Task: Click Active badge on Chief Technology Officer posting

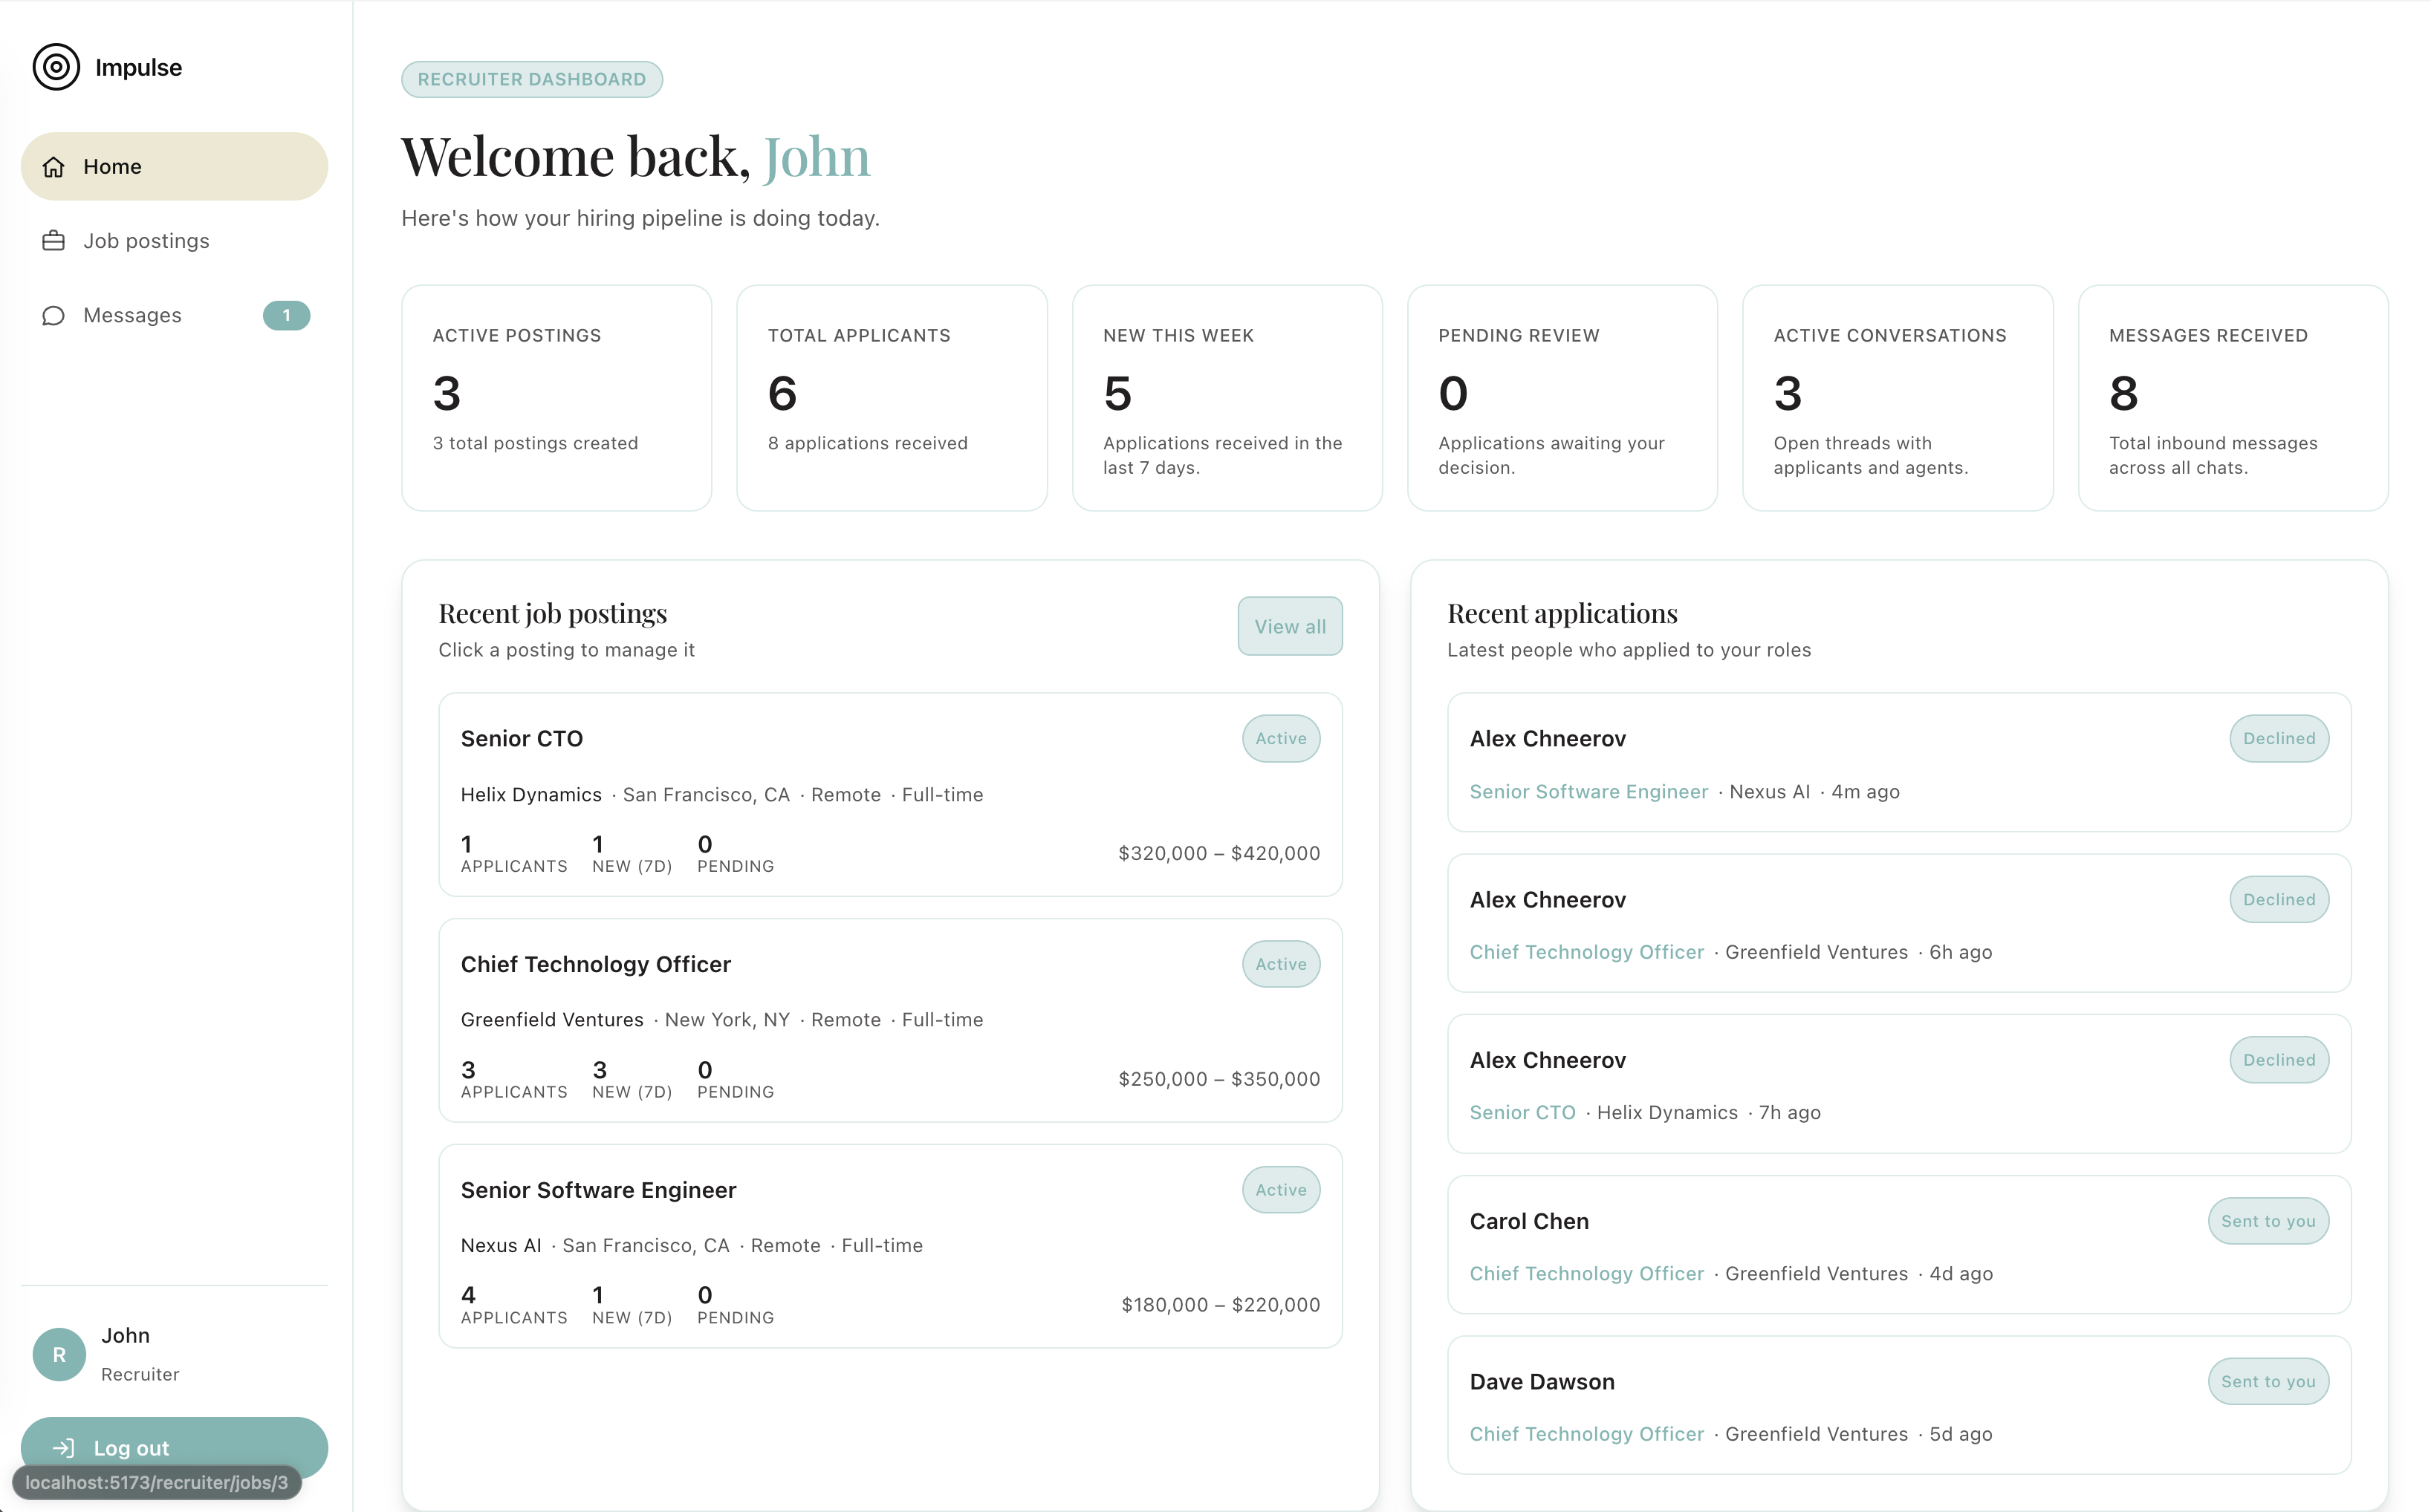Action: (1281, 964)
